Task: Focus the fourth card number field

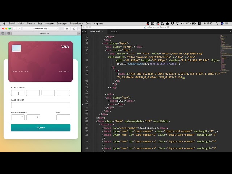Action: pos(63,93)
